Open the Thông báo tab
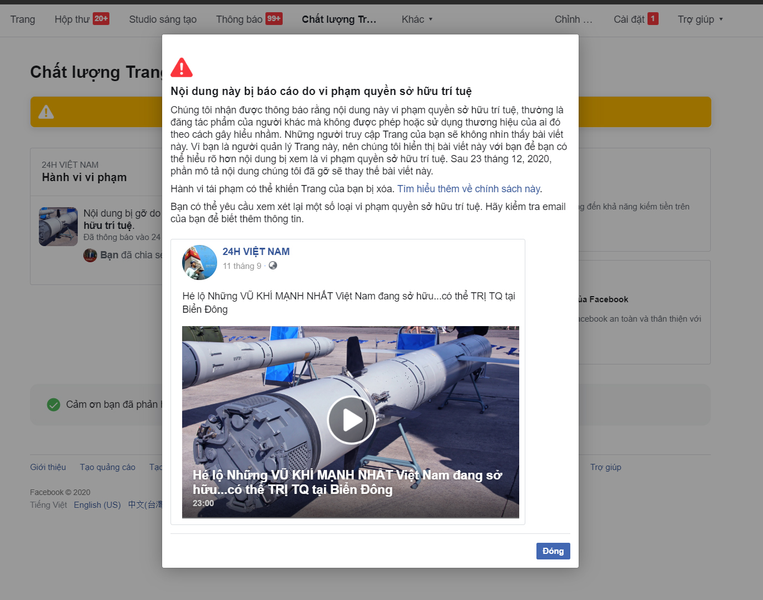This screenshot has height=600, width=763. coord(249,19)
